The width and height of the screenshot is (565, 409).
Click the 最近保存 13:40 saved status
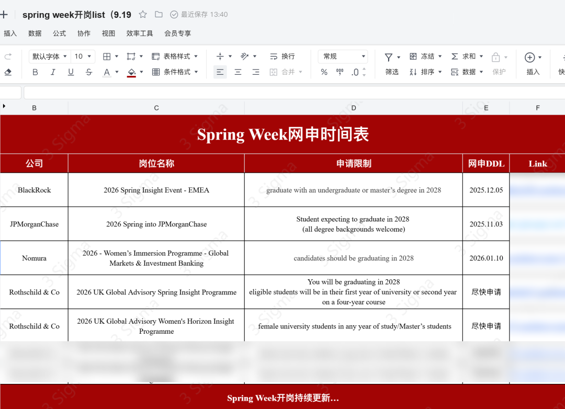199,15
